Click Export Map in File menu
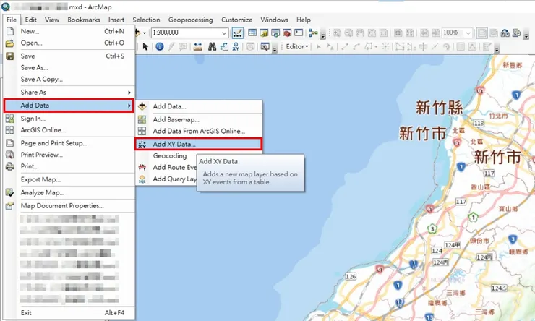 coord(40,179)
